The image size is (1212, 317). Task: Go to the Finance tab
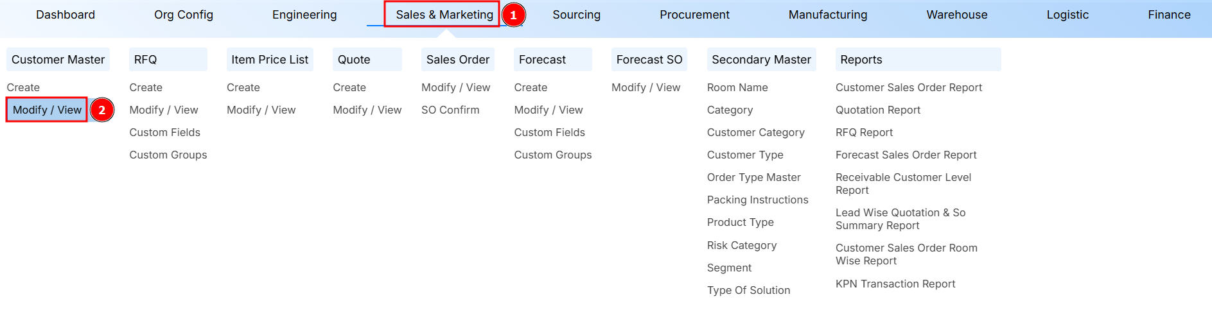(x=1169, y=15)
